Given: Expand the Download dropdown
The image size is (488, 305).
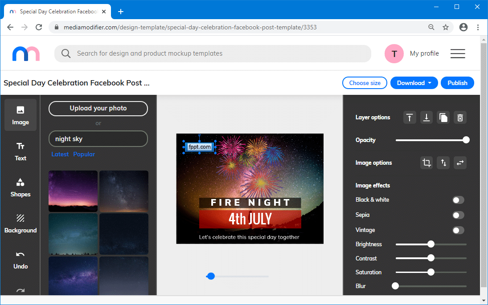Looking at the screenshot, I should 414,83.
